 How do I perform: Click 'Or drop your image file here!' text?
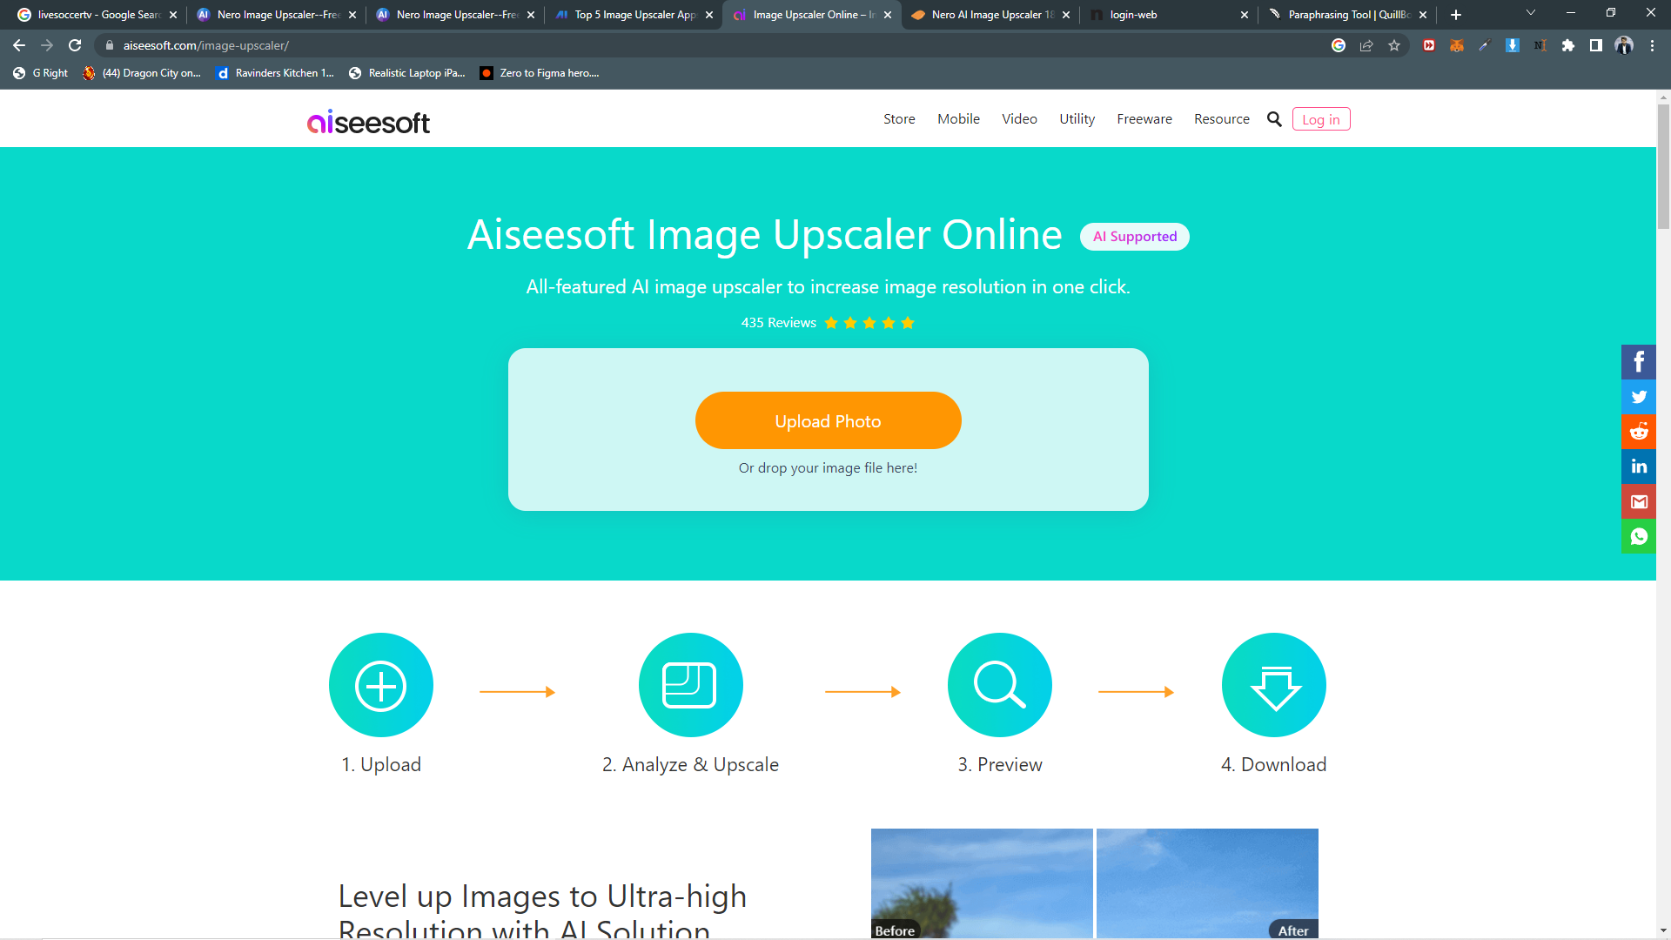pyautogui.click(x=828, y=468)
